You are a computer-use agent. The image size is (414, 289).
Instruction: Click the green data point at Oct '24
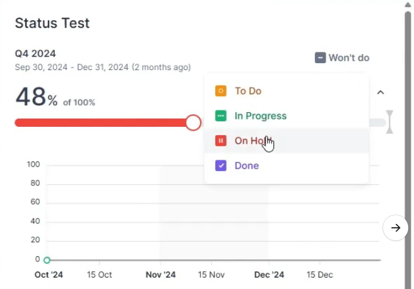(x=47, y=260)
